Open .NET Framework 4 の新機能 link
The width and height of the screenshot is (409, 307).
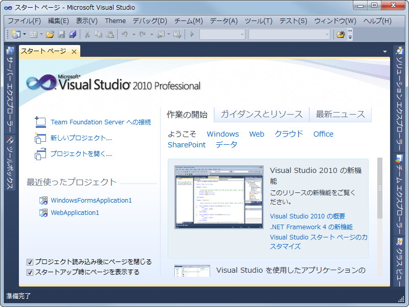(311, 227)
